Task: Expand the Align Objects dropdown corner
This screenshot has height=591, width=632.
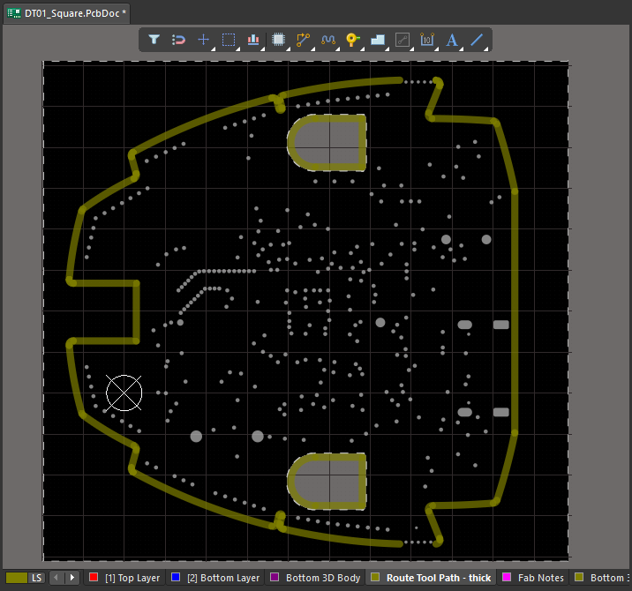Action: (x=263, y=49)
